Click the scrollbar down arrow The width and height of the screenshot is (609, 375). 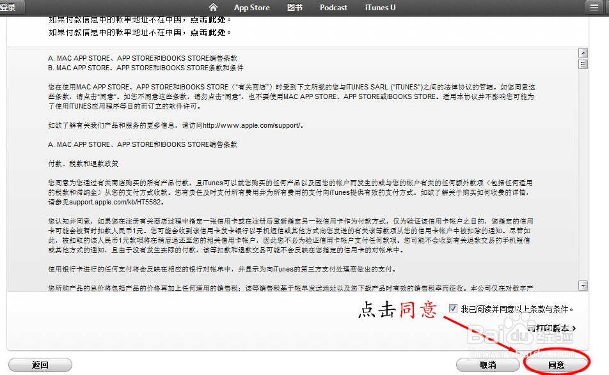pos(583,285)
